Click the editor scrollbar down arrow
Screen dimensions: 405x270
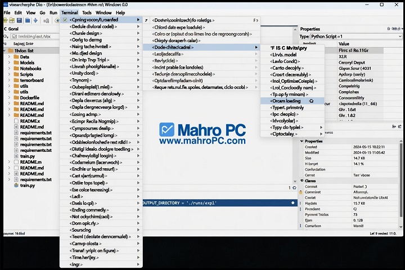[x=295, y=181]
